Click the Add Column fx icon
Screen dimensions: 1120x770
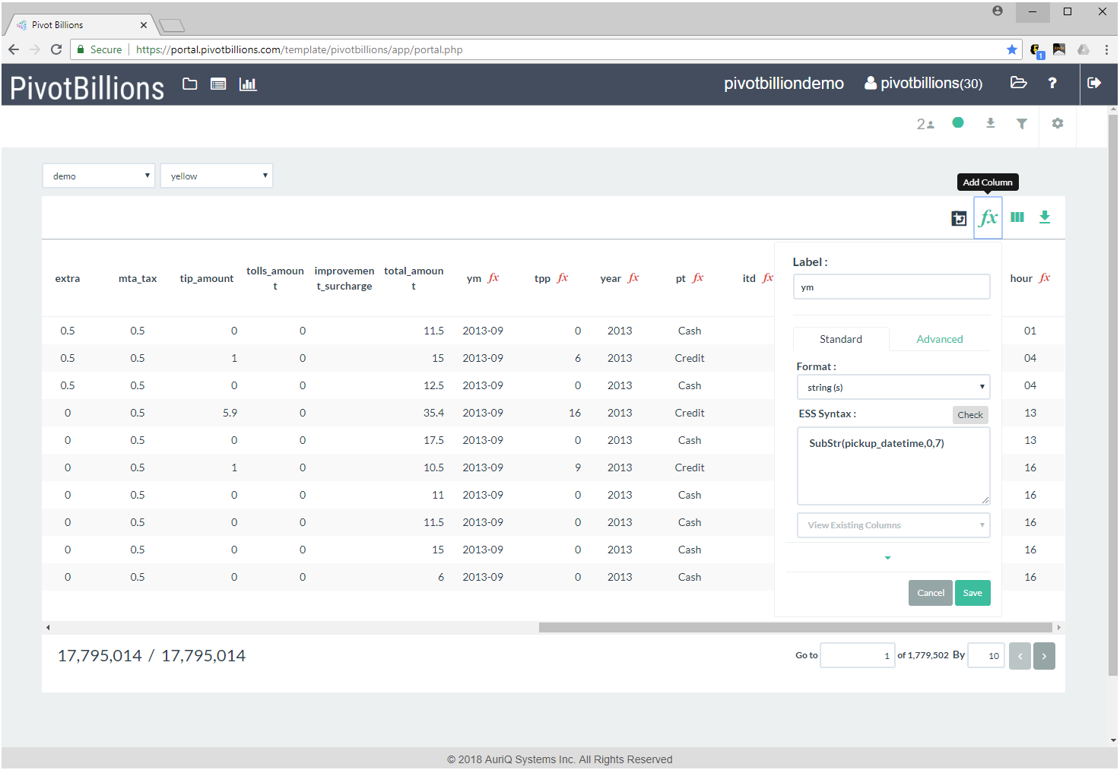[988, 218]
